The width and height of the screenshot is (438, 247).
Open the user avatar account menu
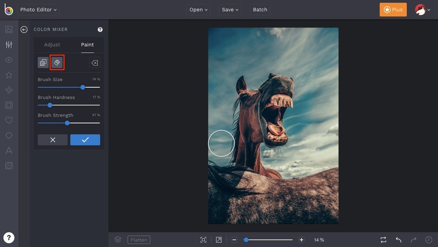[422, 10]
